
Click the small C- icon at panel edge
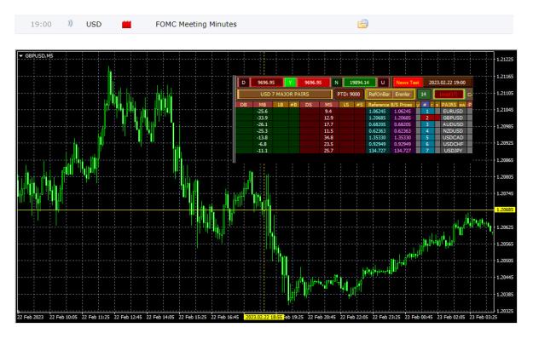click(x=470, y=95)
